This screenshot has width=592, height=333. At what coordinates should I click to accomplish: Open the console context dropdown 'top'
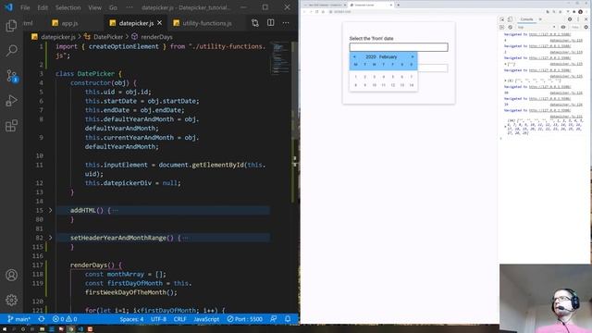536,27
